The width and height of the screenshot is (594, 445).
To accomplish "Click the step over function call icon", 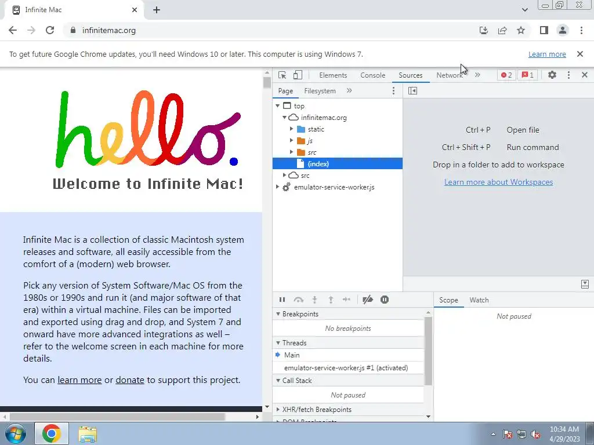I will [299, 300].
